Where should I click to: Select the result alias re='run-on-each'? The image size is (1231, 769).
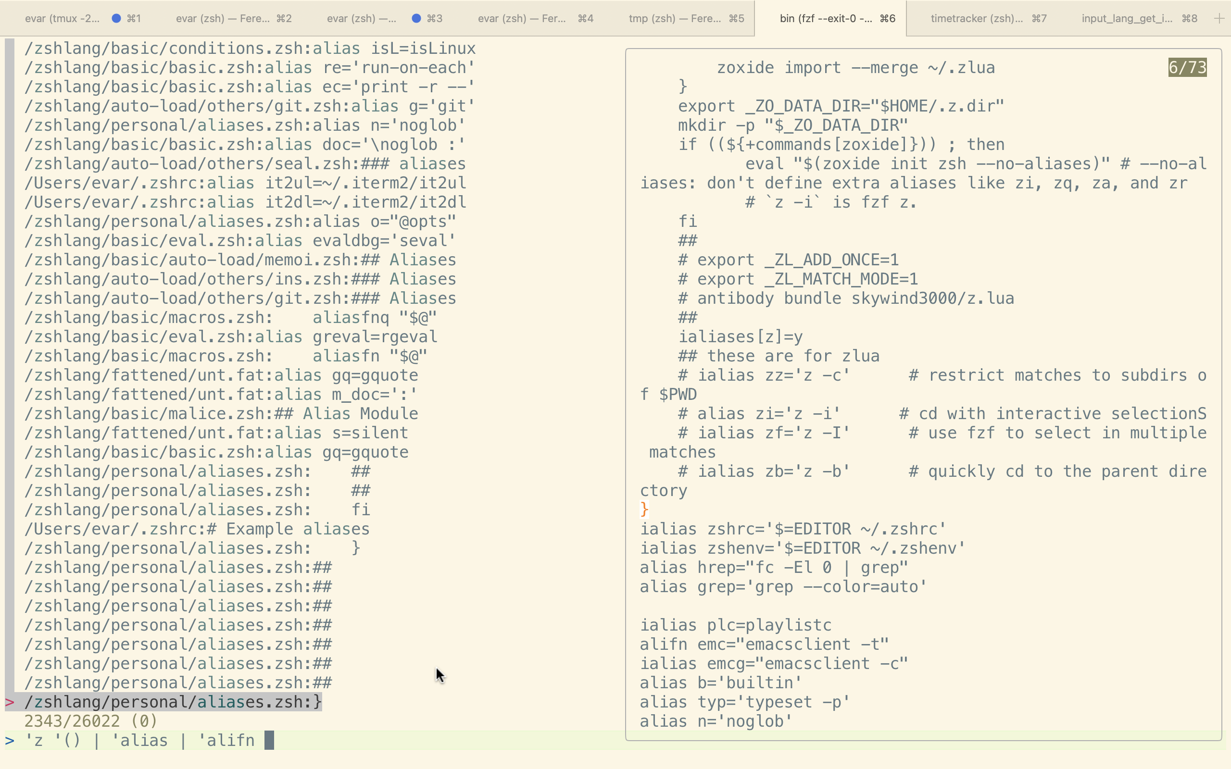click(250, 68)
